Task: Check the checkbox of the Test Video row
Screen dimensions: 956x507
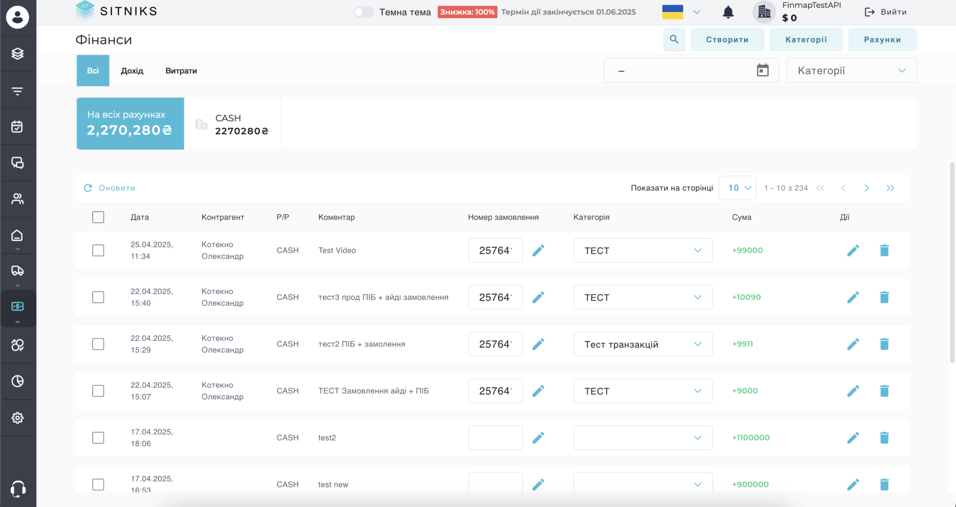Action: [98, 250]
